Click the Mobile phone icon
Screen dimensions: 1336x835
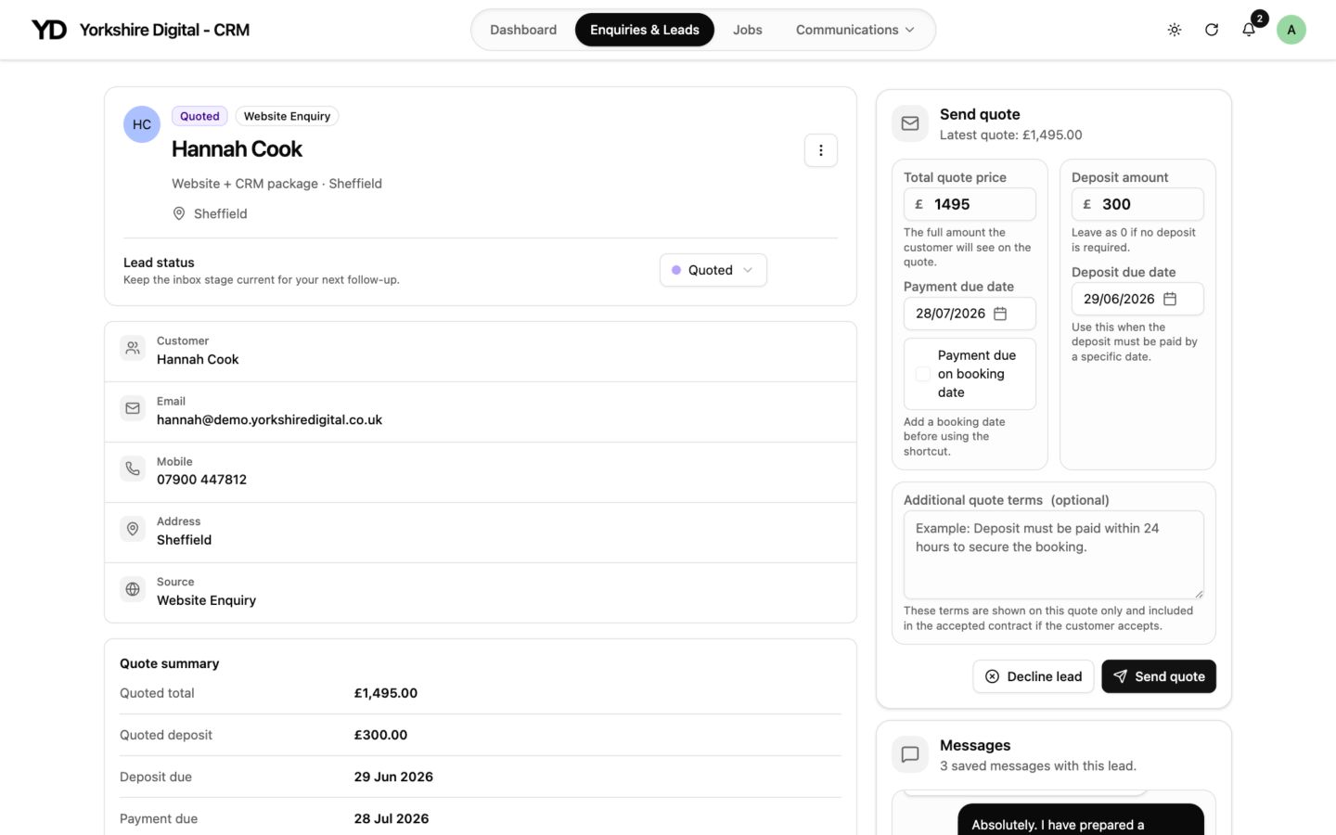tap(133, 469)
